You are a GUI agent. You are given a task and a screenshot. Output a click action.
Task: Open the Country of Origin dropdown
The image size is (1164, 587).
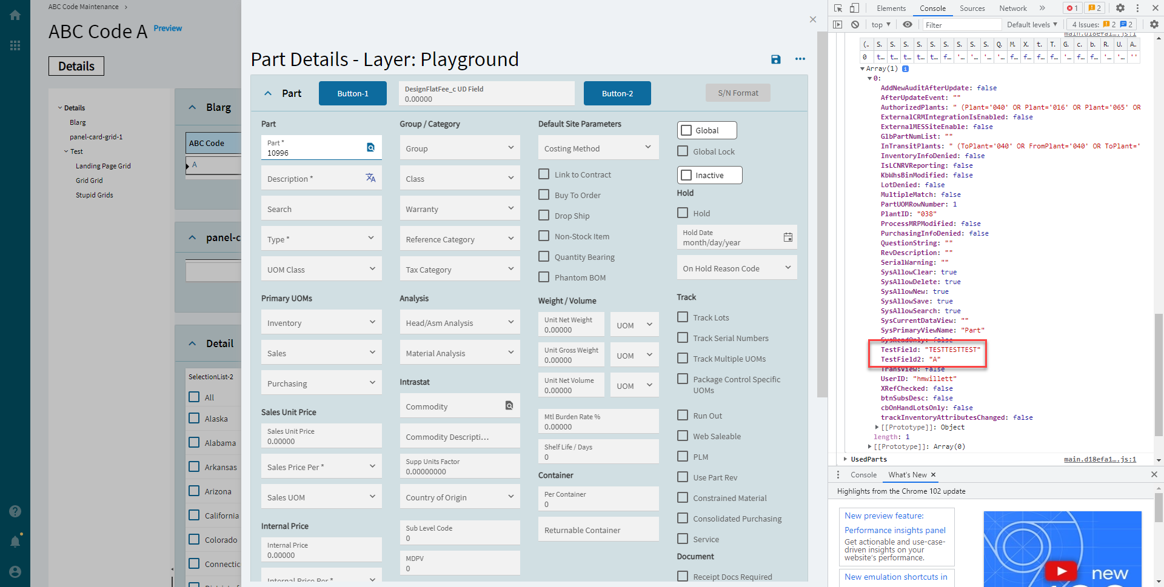click(460, 497)
